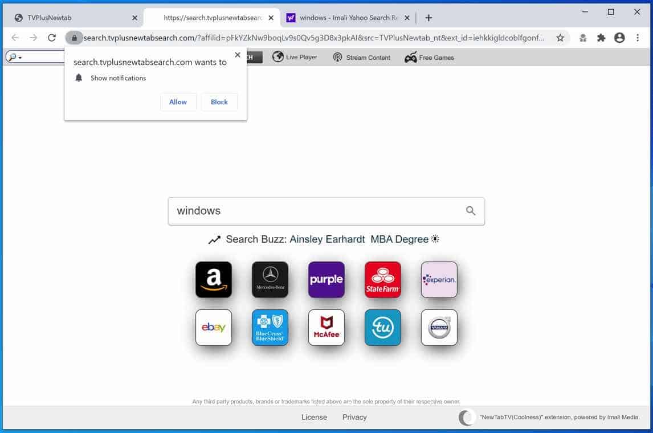The width and height of the screenshot is (653, 433).
Task: Open the State Farm shortcut tile
Action: (x=383, y=279)
